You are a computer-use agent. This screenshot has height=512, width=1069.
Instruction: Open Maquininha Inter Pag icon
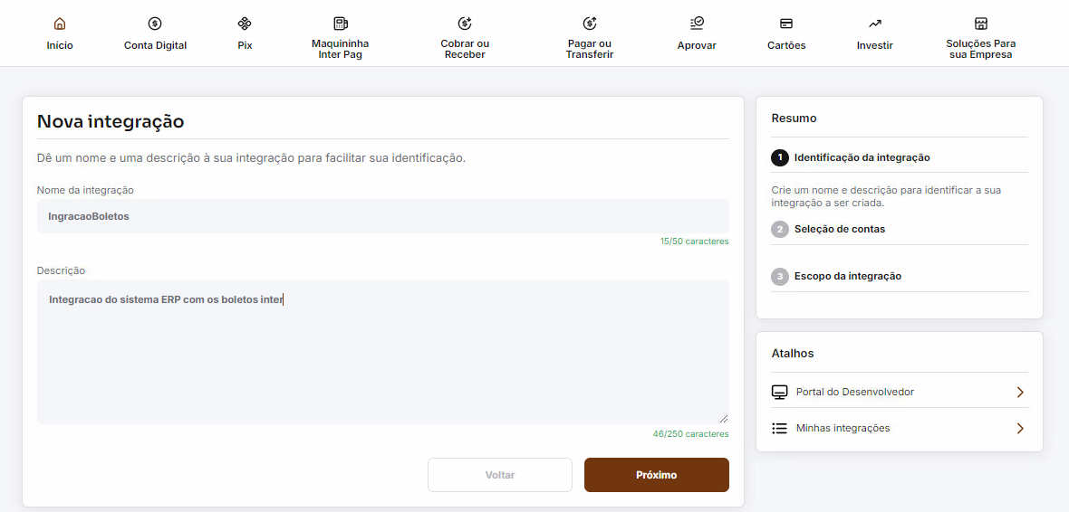pos(340,24)
